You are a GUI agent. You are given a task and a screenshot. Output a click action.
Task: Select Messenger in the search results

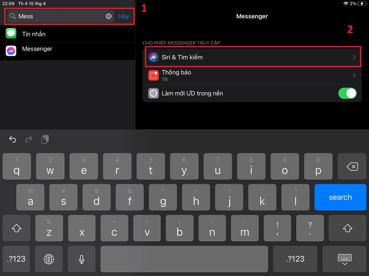pos(67,51)
